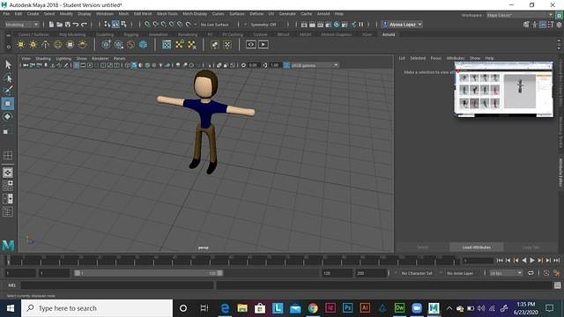The width and height of the screenshot is (564, 317).
Task: Switch to the Rigging shelf tab
Action: [x=131, y=34]
